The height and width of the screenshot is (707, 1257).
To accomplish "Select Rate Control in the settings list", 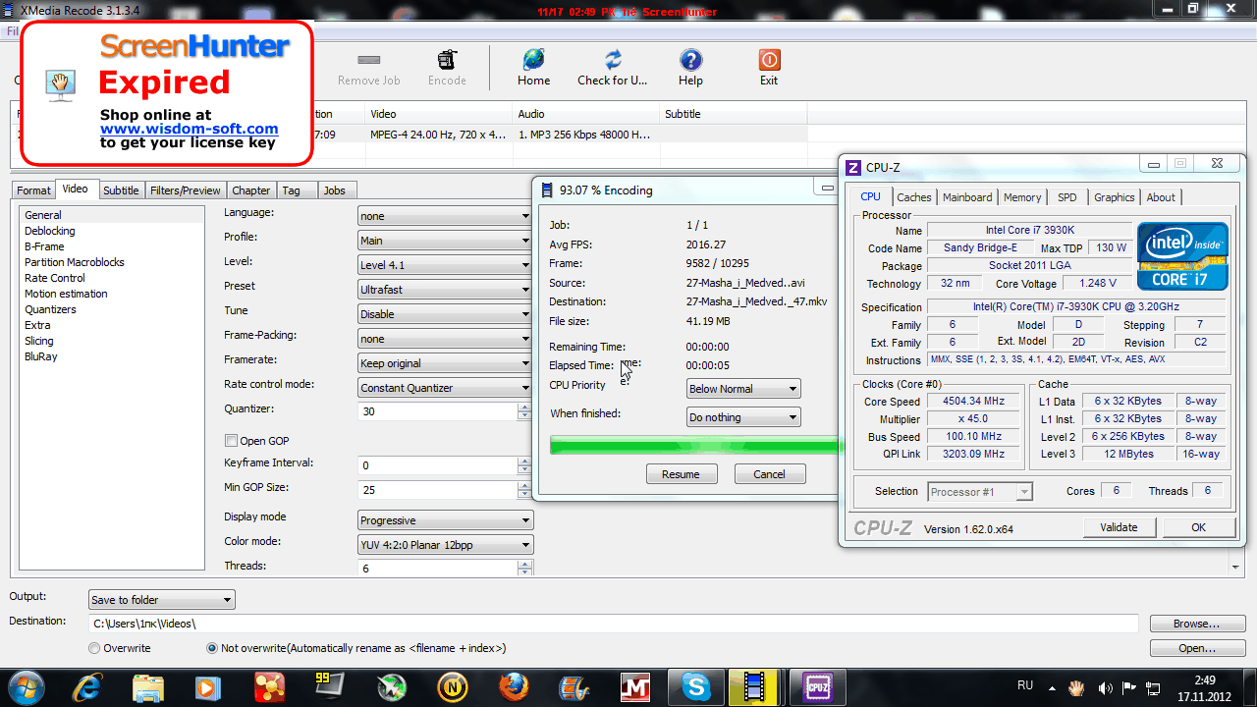I will 55,278.
